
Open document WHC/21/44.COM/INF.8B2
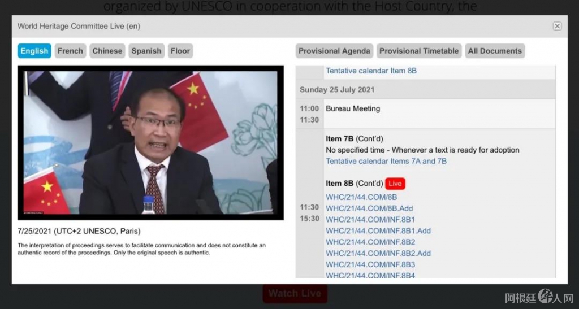370,242
